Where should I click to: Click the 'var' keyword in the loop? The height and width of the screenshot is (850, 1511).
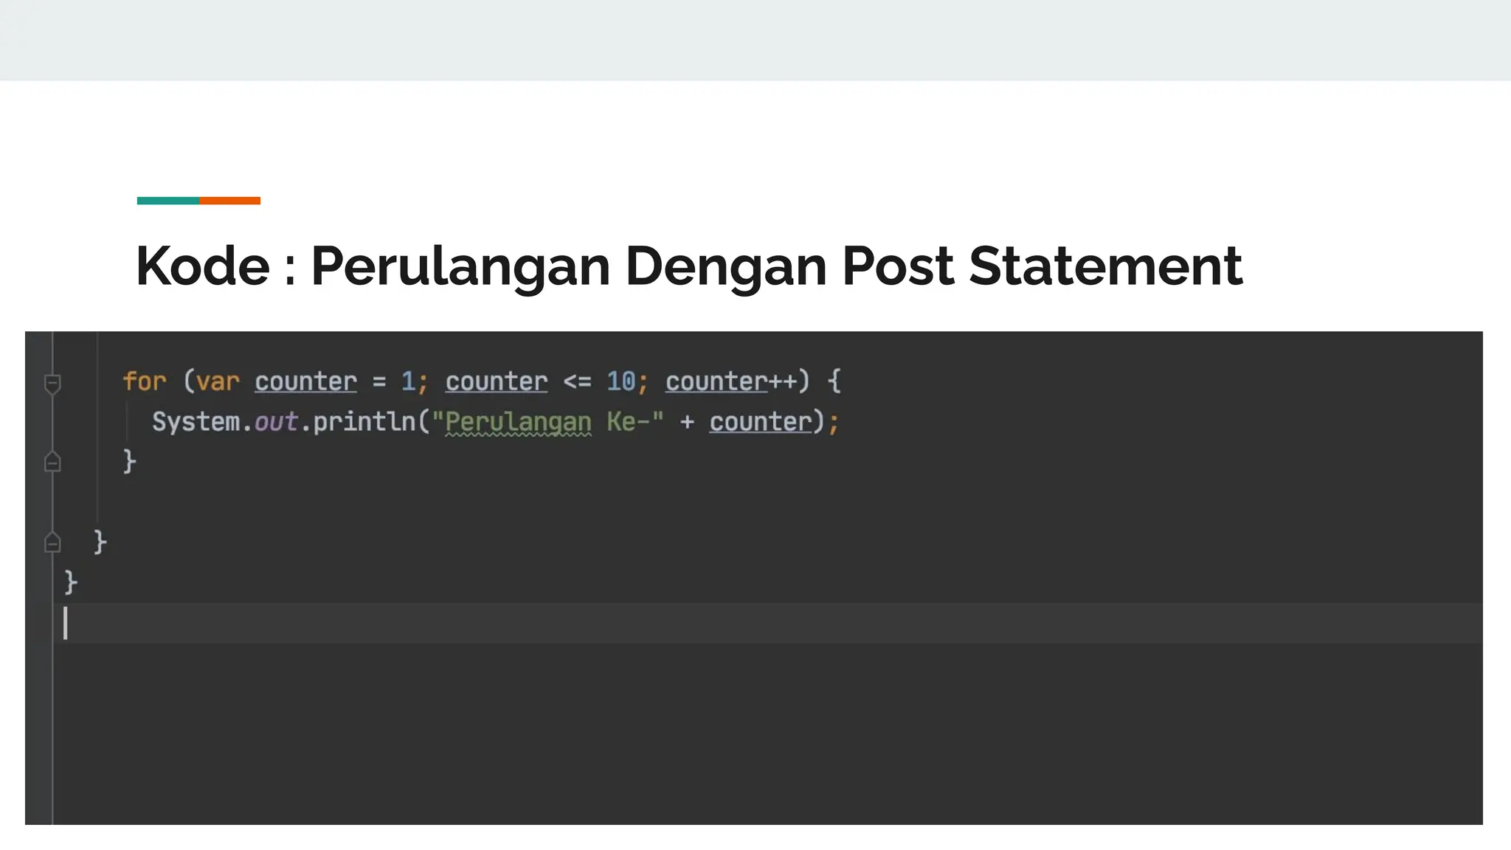[x=218, y=381]
